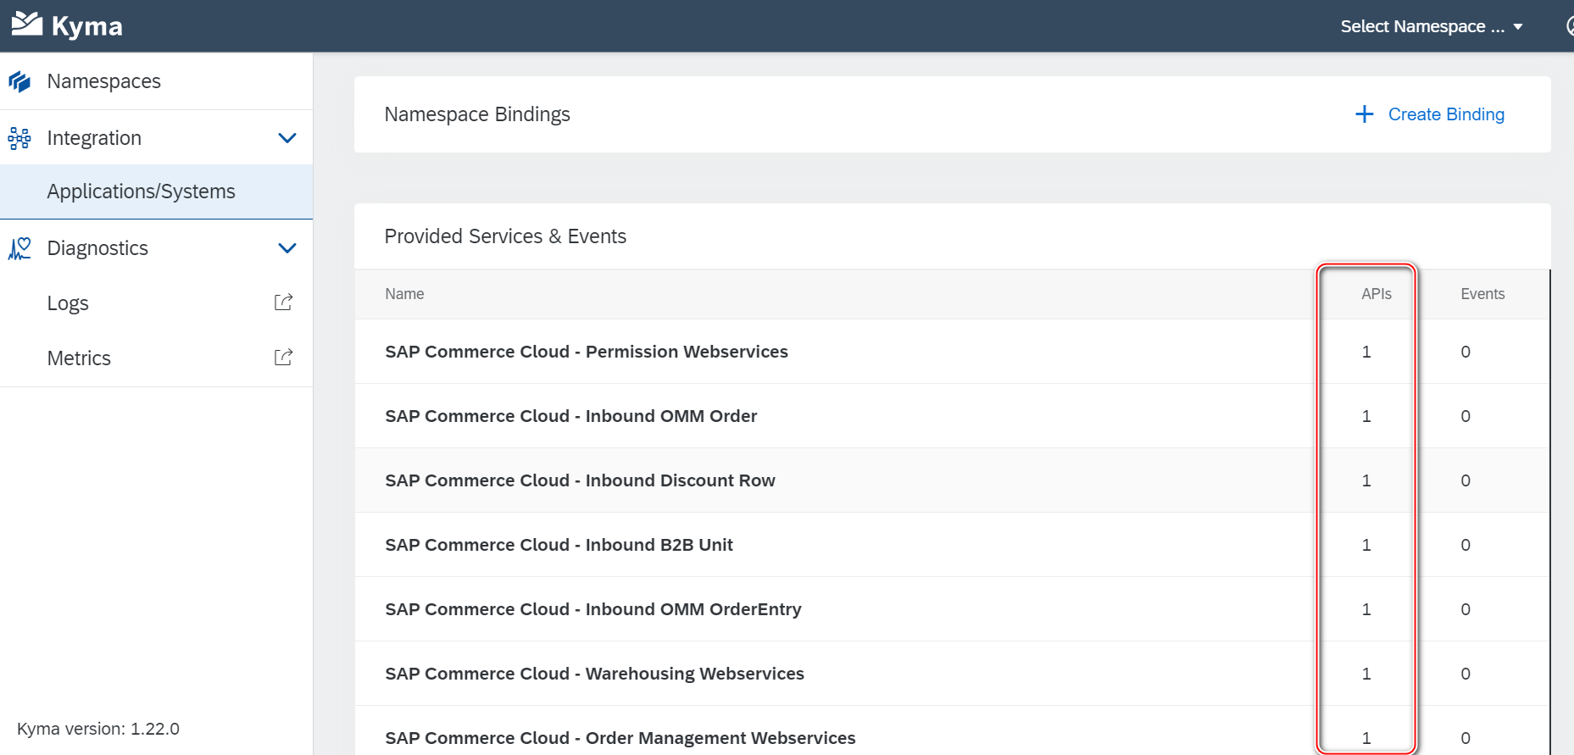
Task: Select the Integration menu label
Action: [94, 138]
